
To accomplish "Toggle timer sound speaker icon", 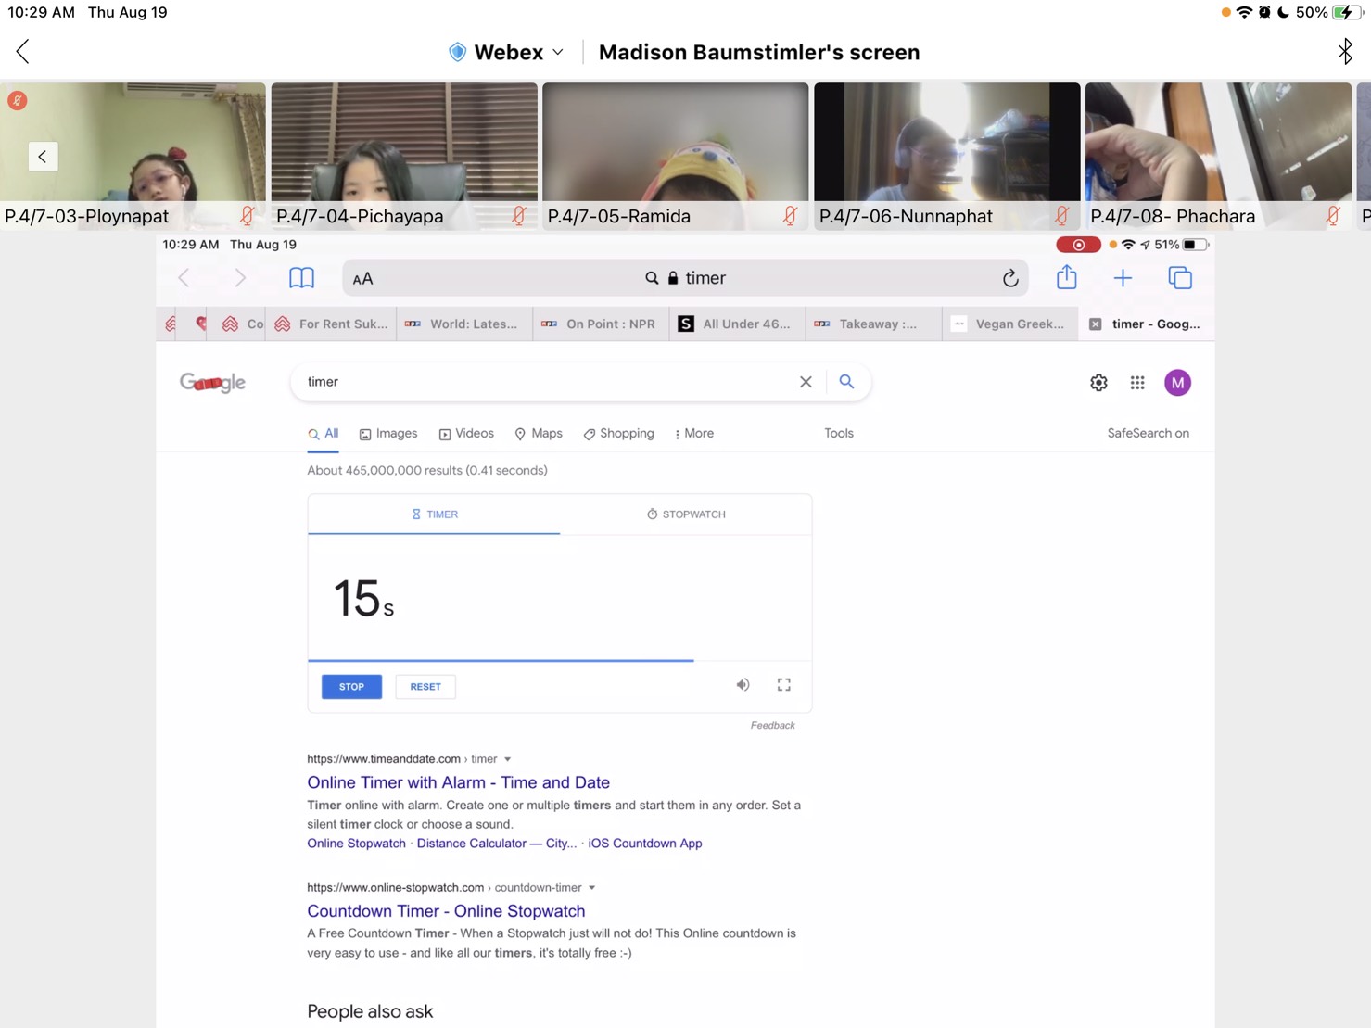I will [743, 685].
